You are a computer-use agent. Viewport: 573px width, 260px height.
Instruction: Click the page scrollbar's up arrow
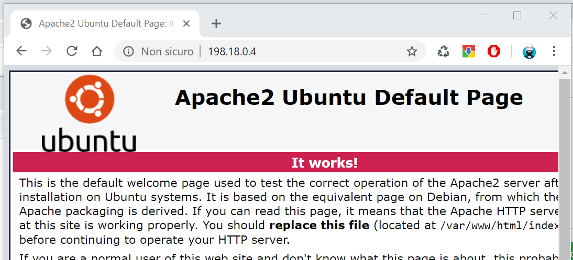(x=564, y=73)
